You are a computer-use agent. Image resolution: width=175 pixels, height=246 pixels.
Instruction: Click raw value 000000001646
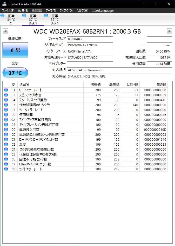pyautogui.click(x=155, y=139)
